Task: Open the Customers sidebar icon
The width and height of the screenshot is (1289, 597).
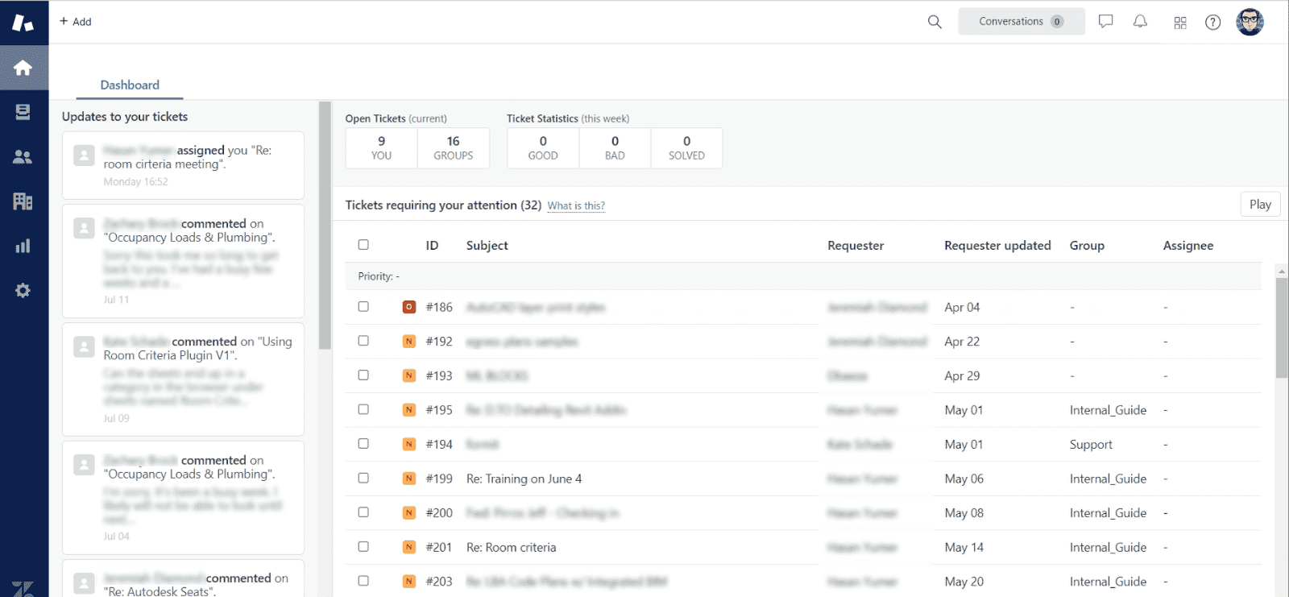Action: [x=23, y=157]
